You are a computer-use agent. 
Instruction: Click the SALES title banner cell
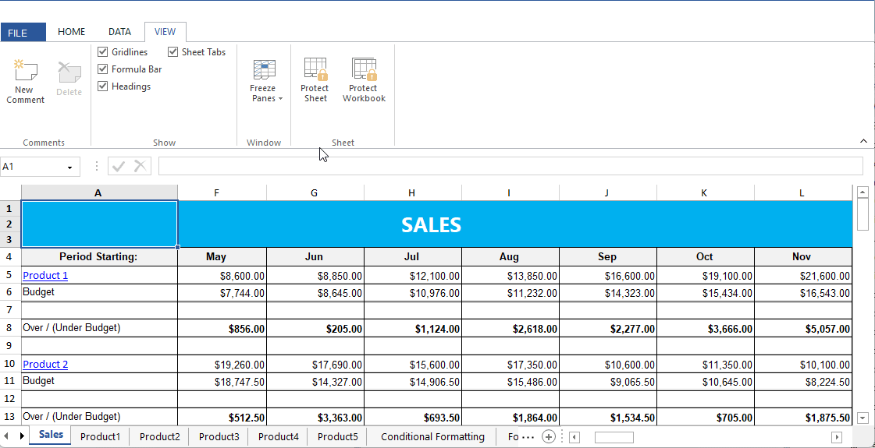coord(432,224)
